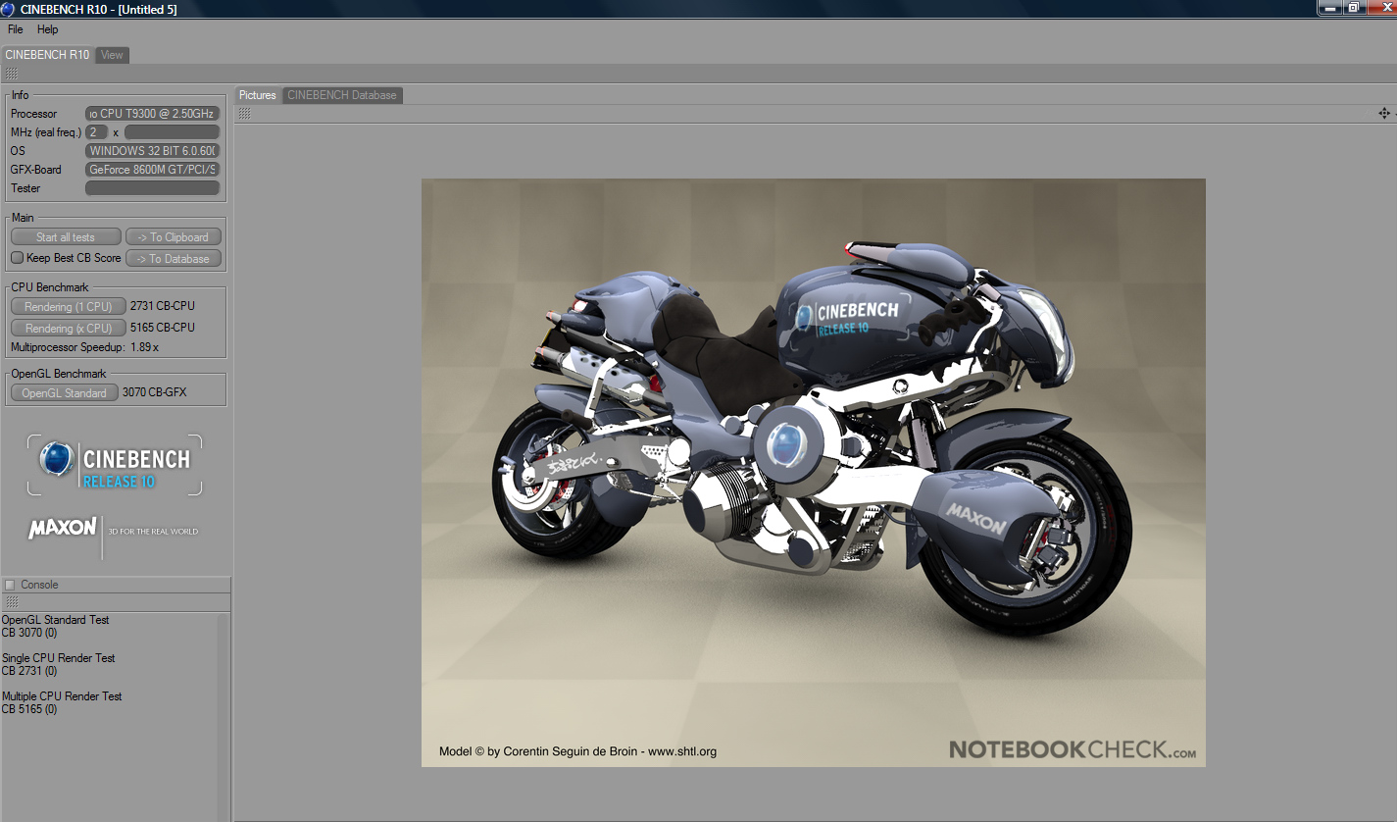Click the "5165 CB-CPU" score
The height and width of the screenshot is (822, 1397).
[x=163, y=328]
